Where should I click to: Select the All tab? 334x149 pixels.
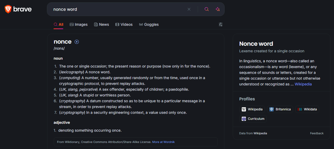coord(59,24)
